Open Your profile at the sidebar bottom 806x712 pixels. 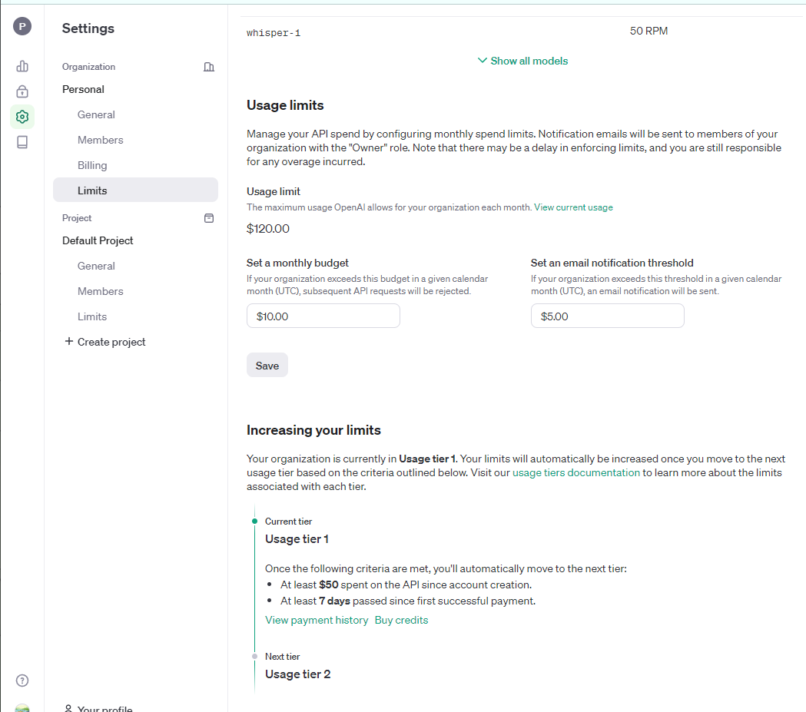pos(104,708)
